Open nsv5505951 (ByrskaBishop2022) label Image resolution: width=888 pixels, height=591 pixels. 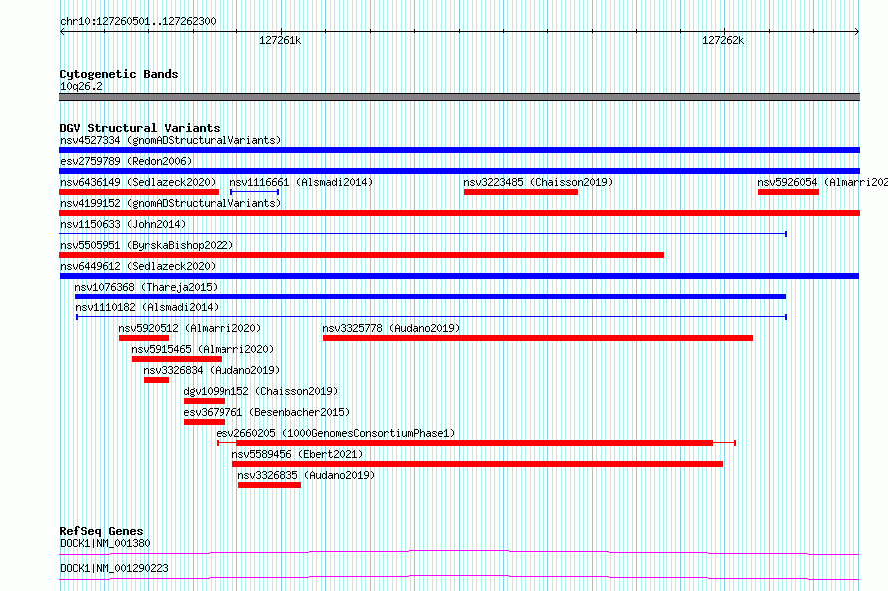[x=147, y=245]
